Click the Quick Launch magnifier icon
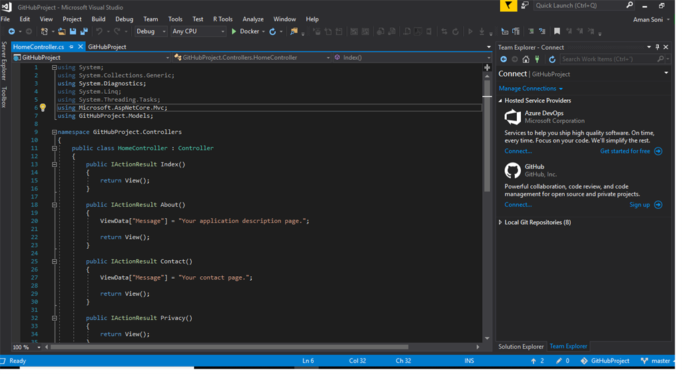 (x=629, y=5)
